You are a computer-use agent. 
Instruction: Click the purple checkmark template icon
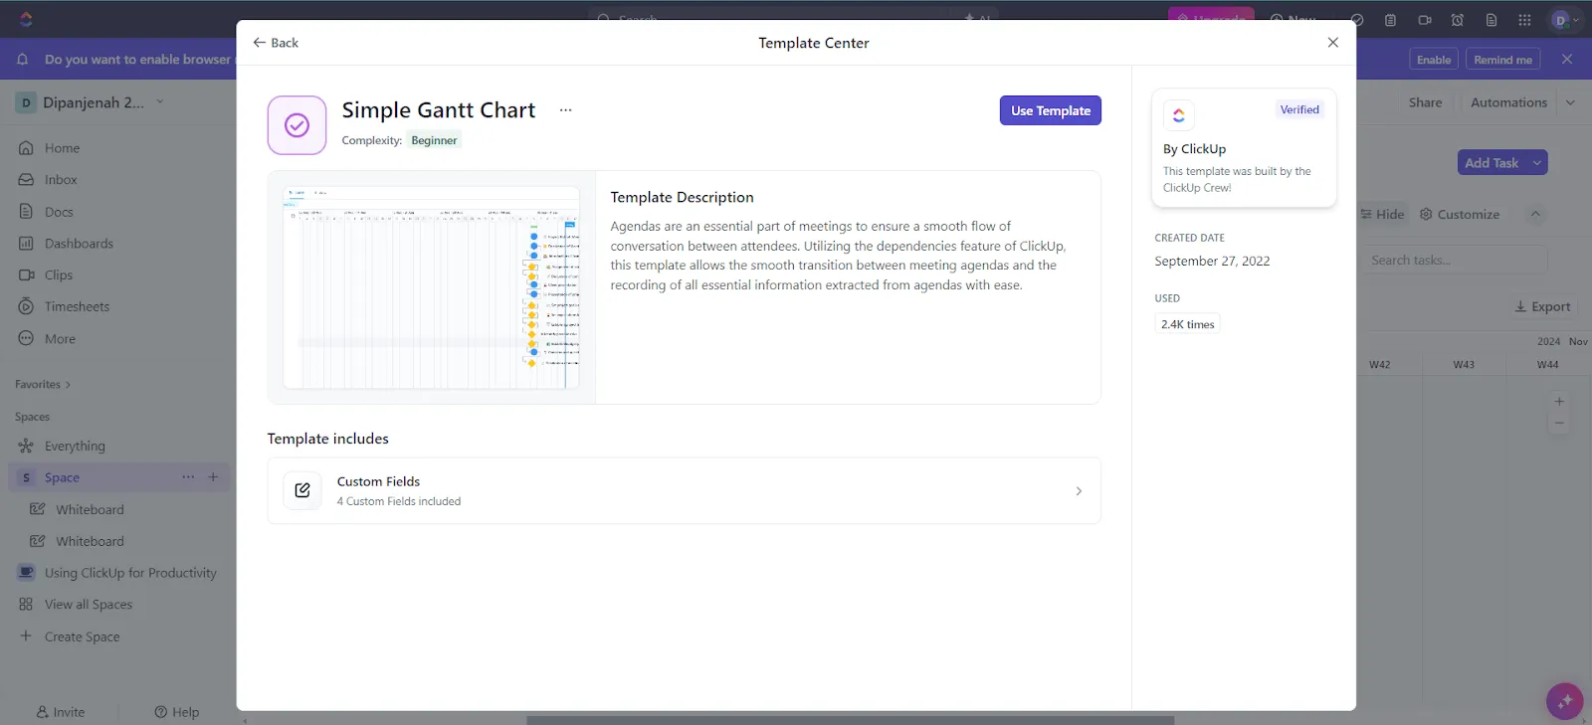297,125
